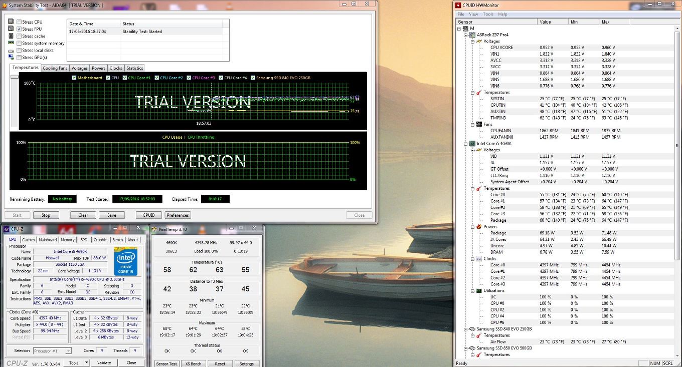Click the Clocks node icon in HWMonitor
This screenshot has height=367, width=682.
(x=479, y=259)
